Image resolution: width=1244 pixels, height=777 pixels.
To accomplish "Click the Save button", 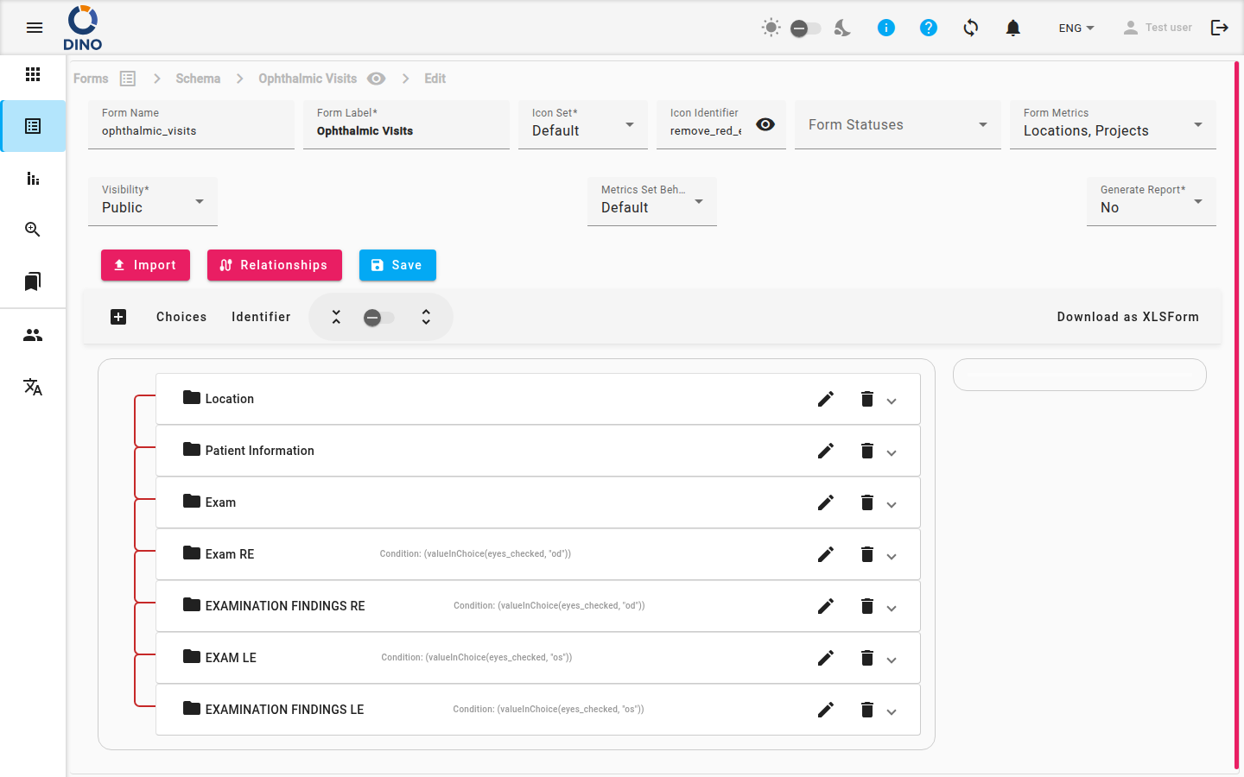I will tap(397, 265).
